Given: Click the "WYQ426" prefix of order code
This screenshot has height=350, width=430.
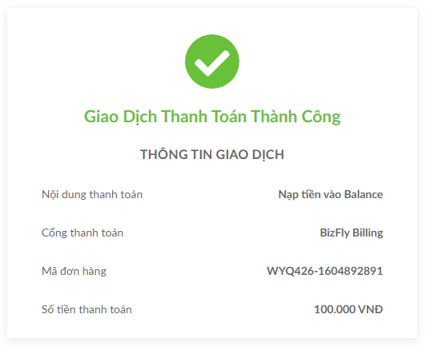Looking at the screenshot, I should coord(290,271).
